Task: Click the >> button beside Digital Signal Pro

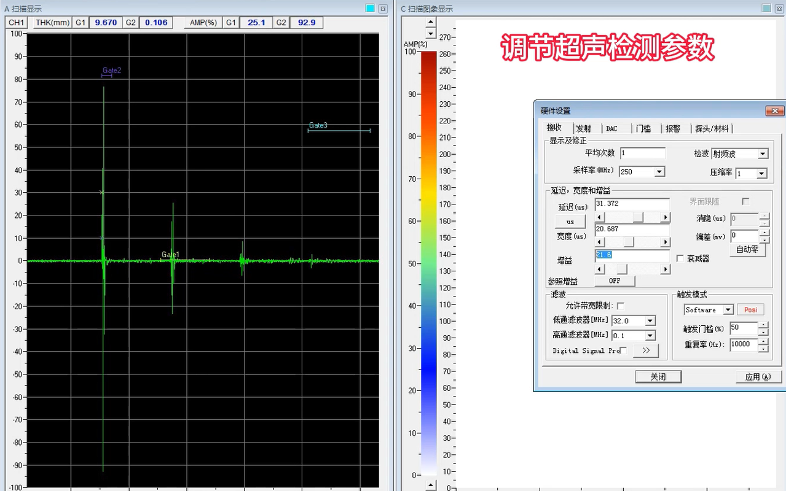Action: (645, 350)
